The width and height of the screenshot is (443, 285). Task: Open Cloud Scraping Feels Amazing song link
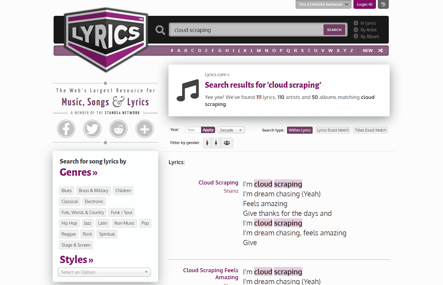click(x=211, y=274)
